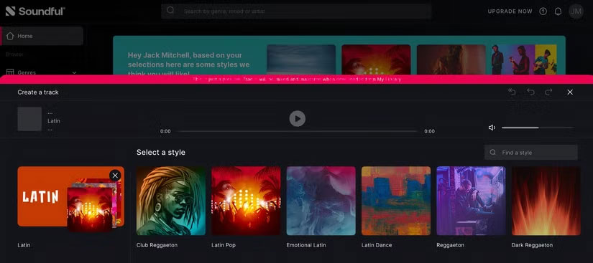Expand the Genres sidebar section
593x263 pixels.
click(42, 72)
